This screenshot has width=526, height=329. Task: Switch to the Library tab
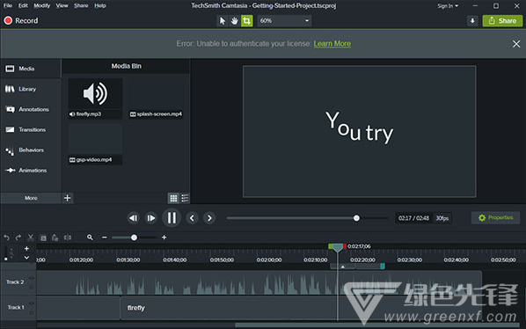[31, 89]
